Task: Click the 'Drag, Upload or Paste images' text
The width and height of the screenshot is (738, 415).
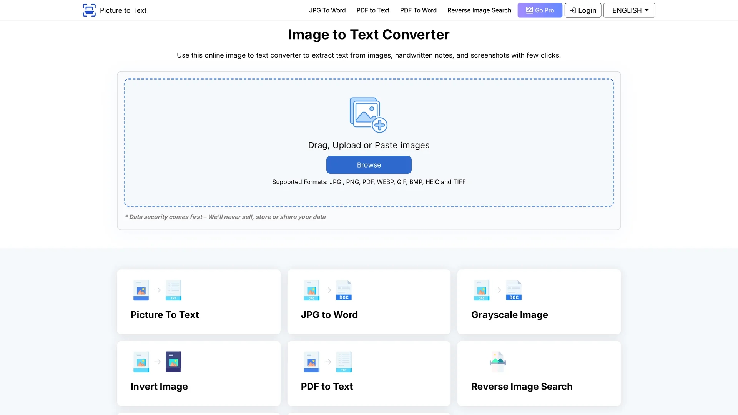Action: (x=369, y=145)
